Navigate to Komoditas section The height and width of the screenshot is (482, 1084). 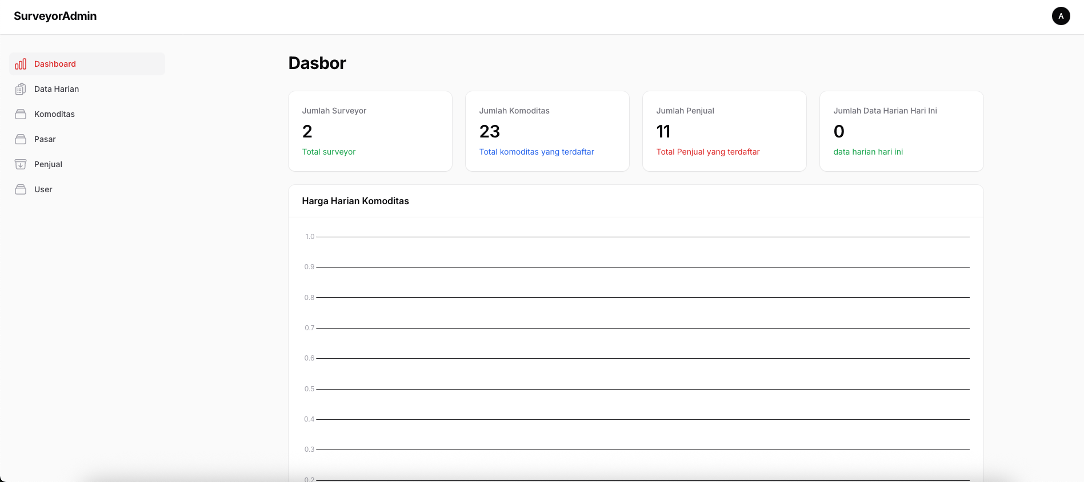point(54,114)
